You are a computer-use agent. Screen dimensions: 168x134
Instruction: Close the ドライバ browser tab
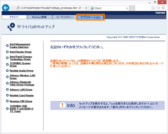tap(127, 8)
